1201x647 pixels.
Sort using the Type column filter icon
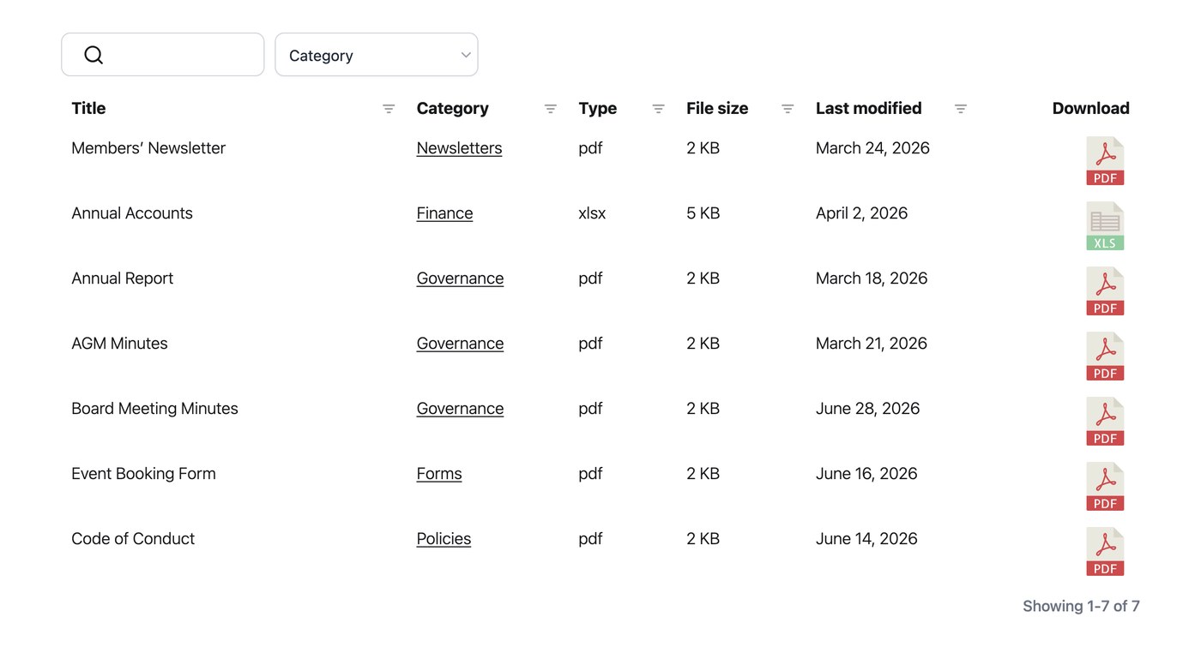[658, 109]
